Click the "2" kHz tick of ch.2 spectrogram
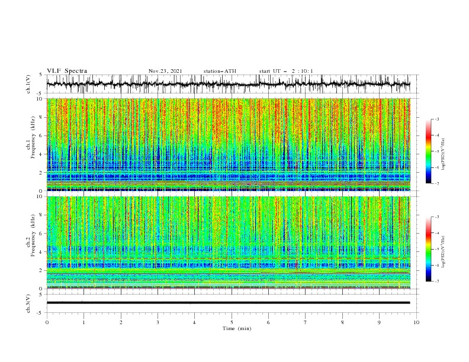The image size is (469, 362). pos(41,270)
